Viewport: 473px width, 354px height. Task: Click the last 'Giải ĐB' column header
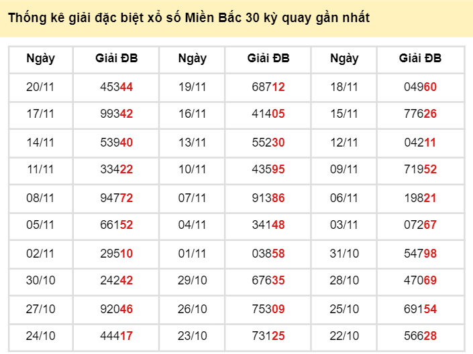[420, 59]
